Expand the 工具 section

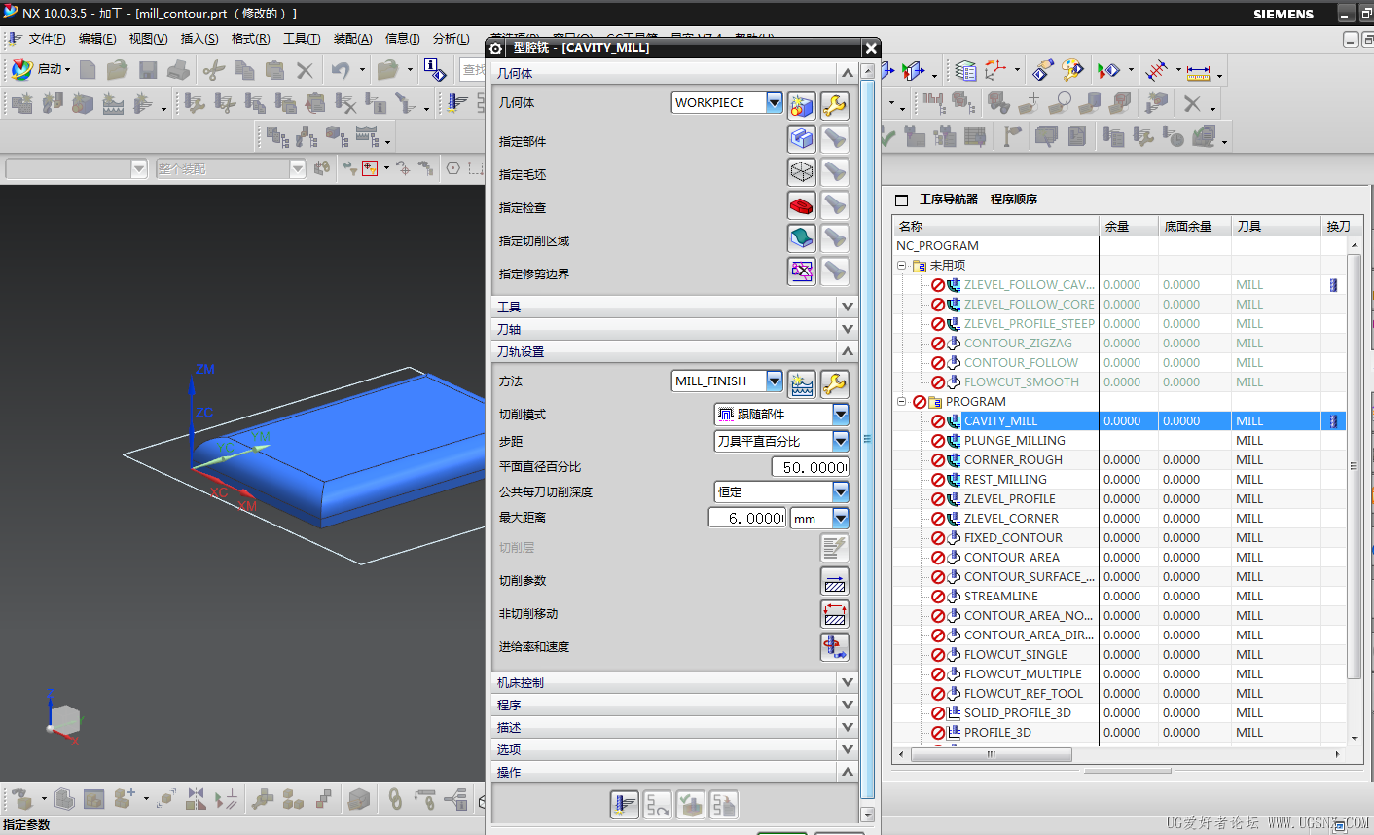click(847, 307)
